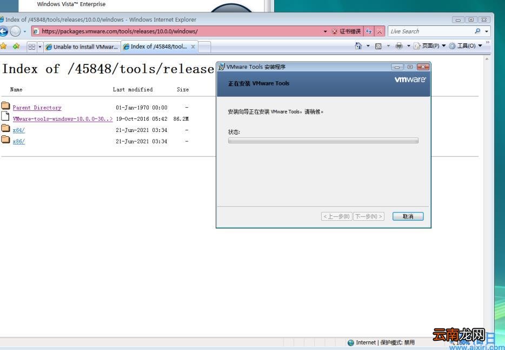
Task: Open the search provider dropdown arrow
Action: [x=487, y=31]
